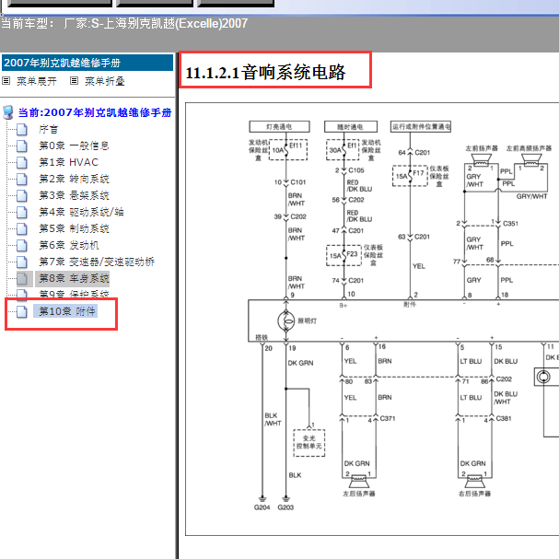Click the page icon beside 第0章 一般信息
Viewport: 559px width, 559px height.
(x=22, y=146)
